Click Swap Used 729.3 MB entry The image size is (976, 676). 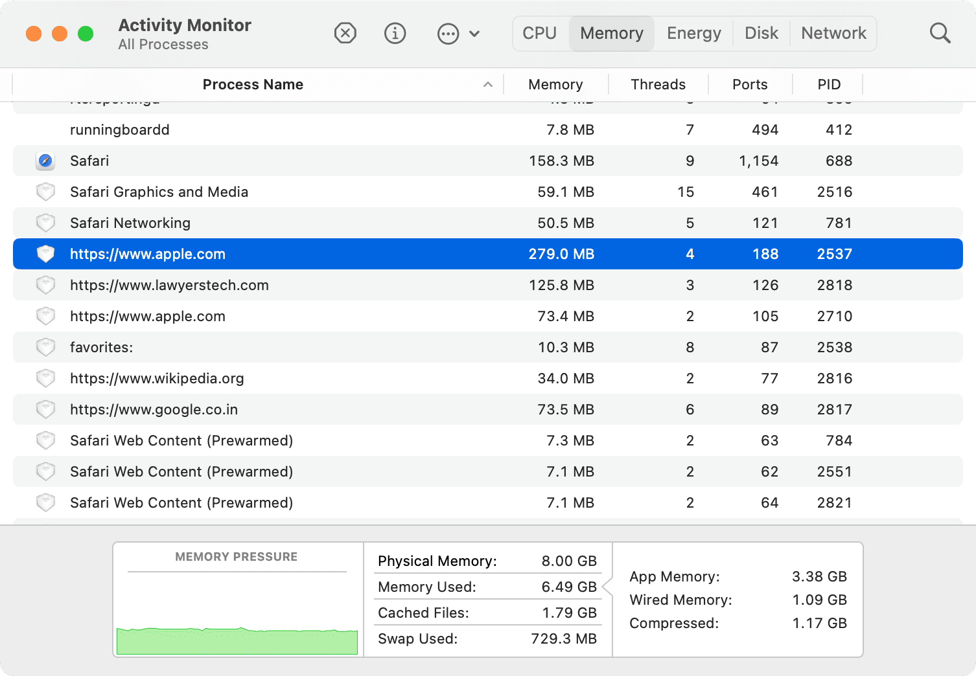coord(487,638)
